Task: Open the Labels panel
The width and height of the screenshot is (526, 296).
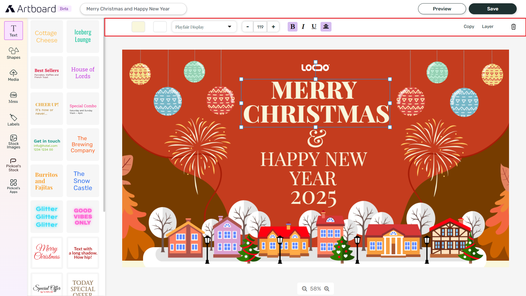Action: coord(13,120)
